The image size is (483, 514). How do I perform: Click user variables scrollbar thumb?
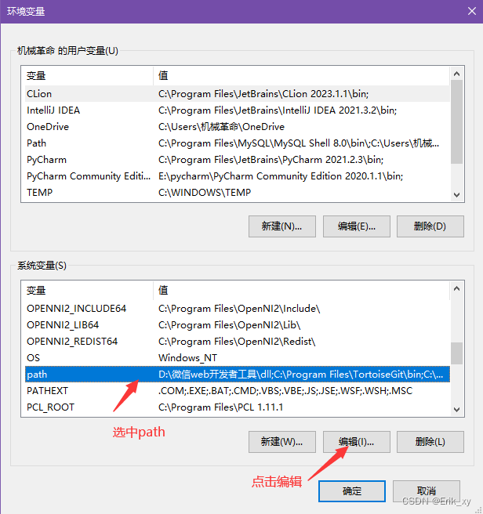point(456,121)
